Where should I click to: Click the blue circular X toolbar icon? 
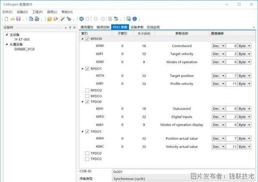pos(82,19)
